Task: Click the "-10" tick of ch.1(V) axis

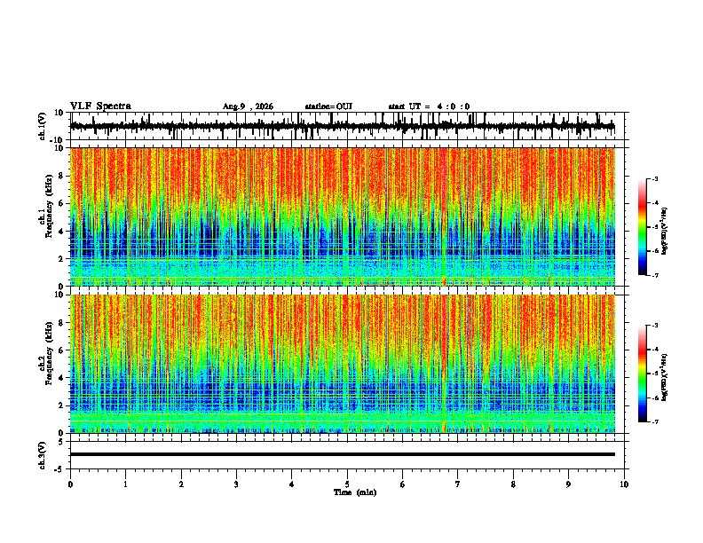Action: (58, 140)
